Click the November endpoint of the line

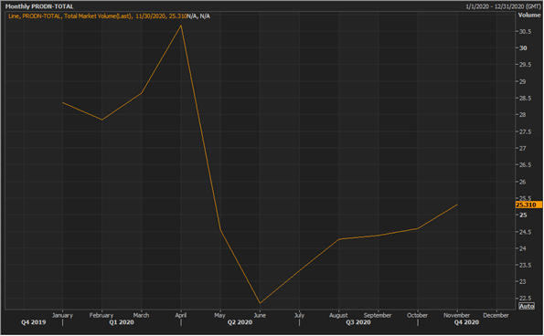click(457, 205)
